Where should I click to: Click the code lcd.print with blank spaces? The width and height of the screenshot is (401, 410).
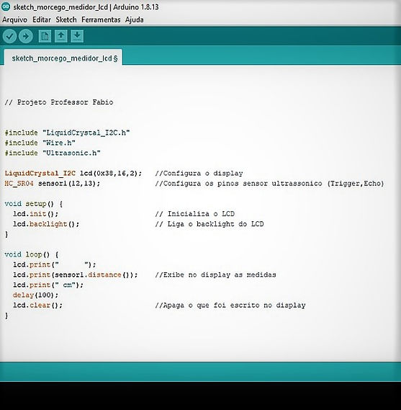click(x=55, y=264)
